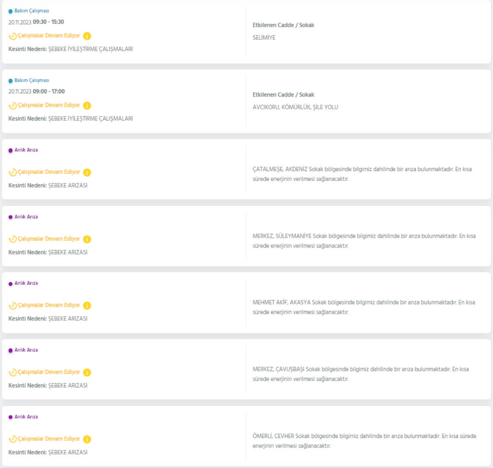This screenshot has height=468, width=493.
Task: Click Anlık Arıza label in MERKEZ, SÜLEYMANİYE card
Action: pyautogui.click(x=26, y=217)
